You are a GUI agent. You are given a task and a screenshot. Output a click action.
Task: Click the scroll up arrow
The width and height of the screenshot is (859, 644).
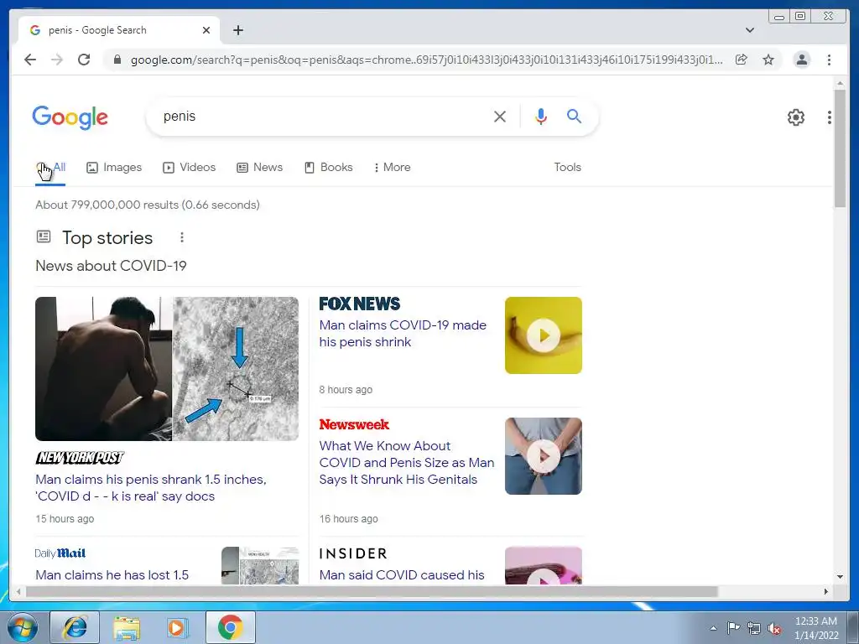point(840,83)
